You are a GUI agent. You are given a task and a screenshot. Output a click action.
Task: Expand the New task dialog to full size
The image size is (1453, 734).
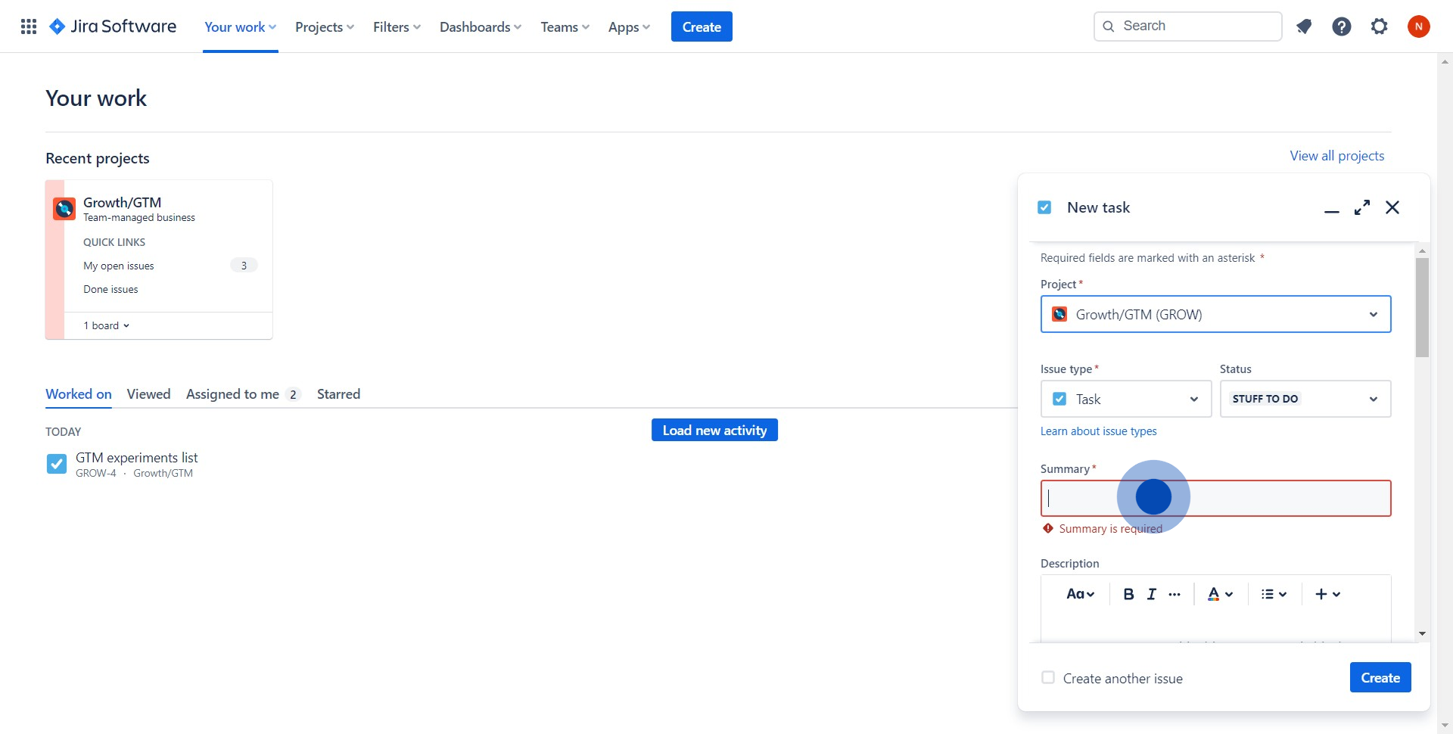click(1362, 207)
